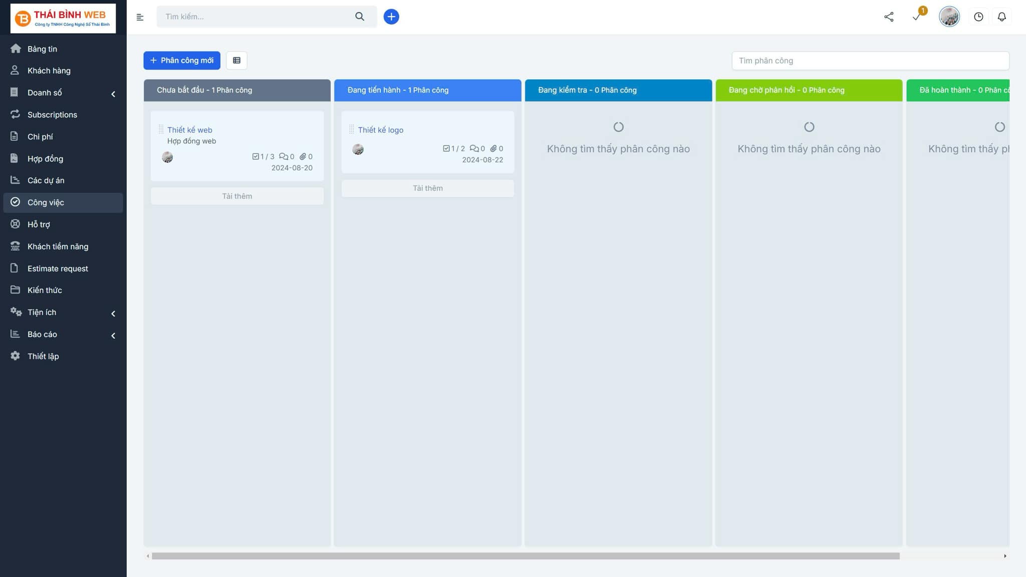The height and width of the screenshot is (577, 1026).
Task: Click Phân công mới button
Action: click(x=182, y=60)
